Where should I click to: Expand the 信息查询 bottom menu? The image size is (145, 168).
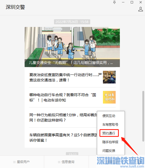[66, 162]
